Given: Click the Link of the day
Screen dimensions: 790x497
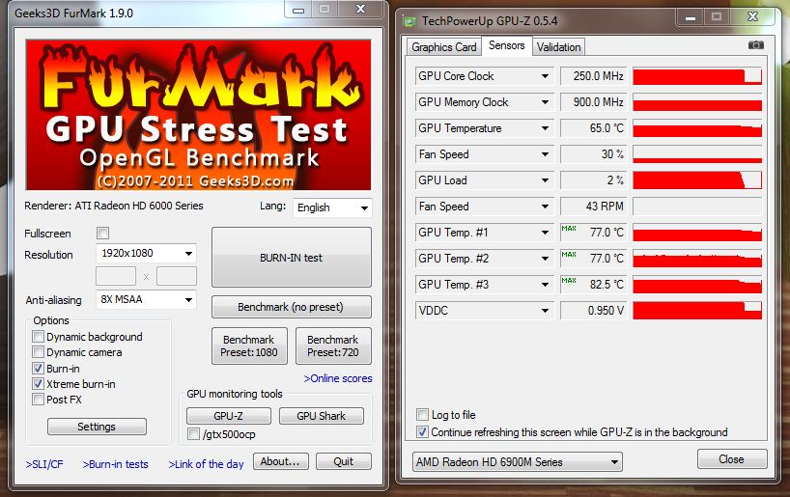Looking at the screenshot, I should click(x=206, y=464).
